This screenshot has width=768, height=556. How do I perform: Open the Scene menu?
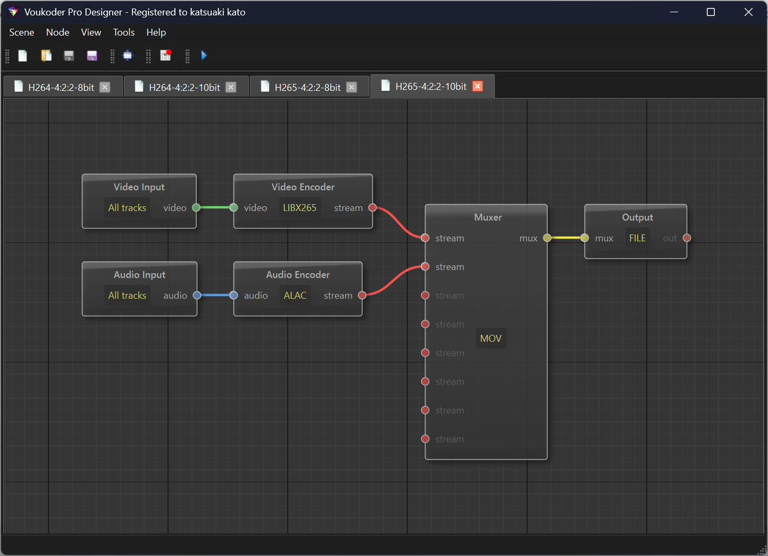[x=22, y=32]
